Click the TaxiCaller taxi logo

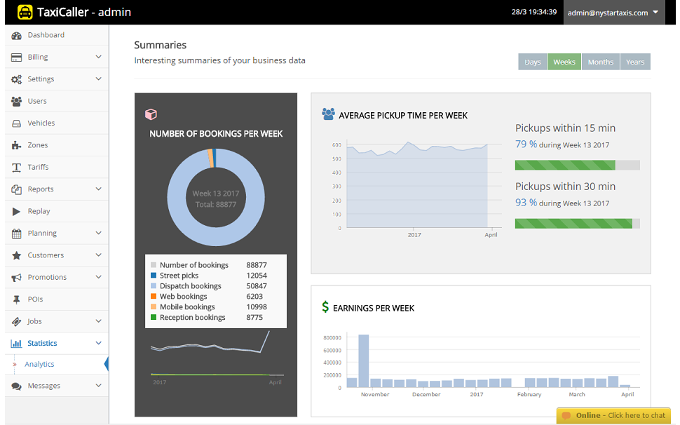pos(26,12)
